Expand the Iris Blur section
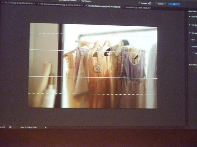 [190, 25]
